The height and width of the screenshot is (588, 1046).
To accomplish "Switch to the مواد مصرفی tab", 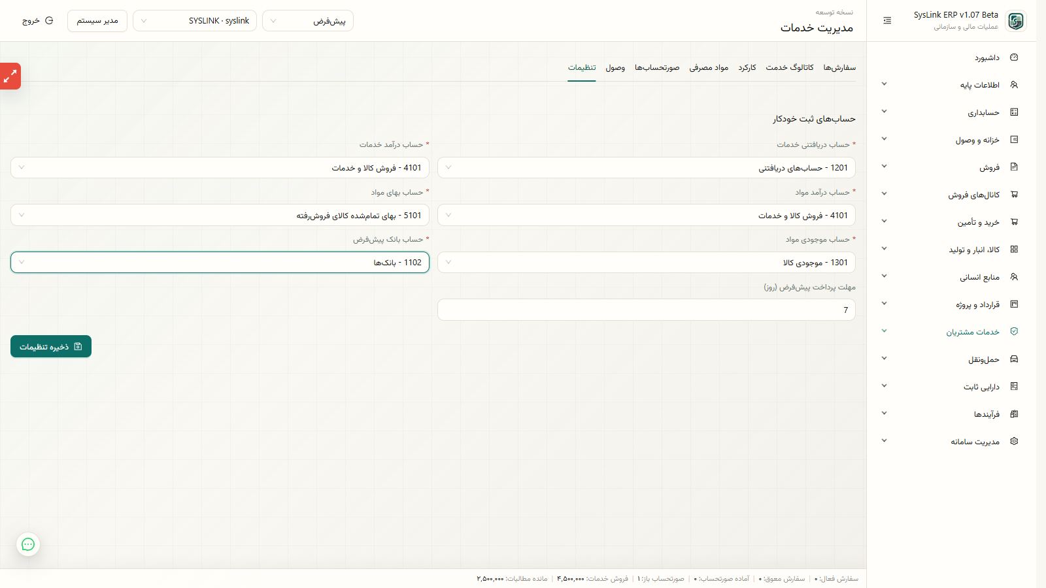I will coord(709,68).
